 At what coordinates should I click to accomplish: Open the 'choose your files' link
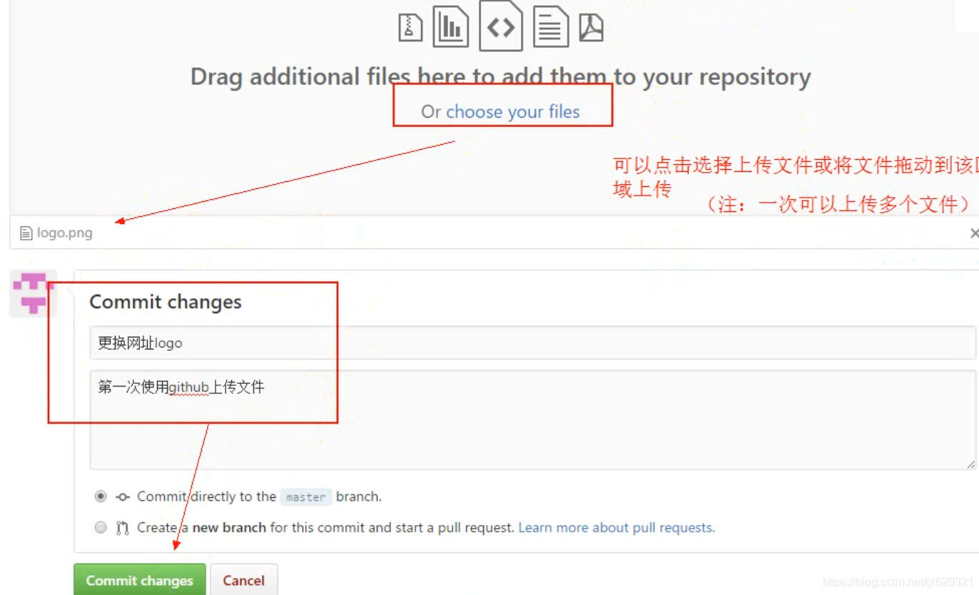(x=513, y=112)
